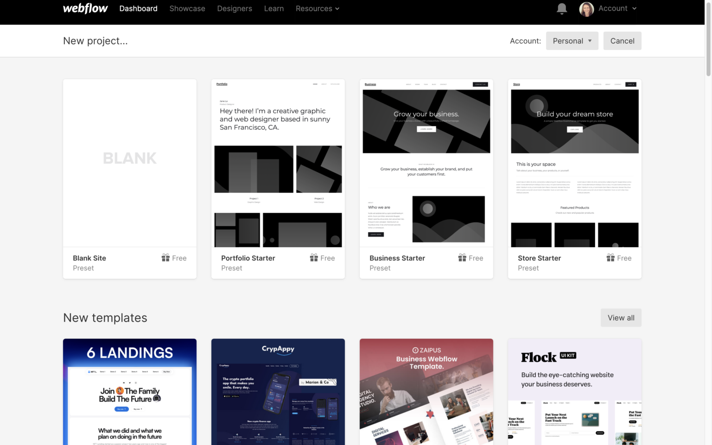Open notifications via the bell icon
712x445 pixels.
coord(561,8)
